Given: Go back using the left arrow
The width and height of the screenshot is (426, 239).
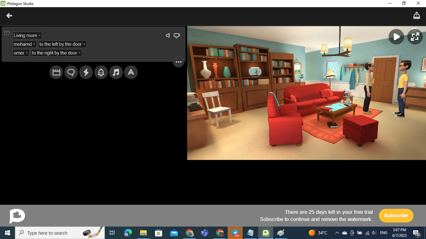Looking at the screenshot, I should click(x=9, y=16).
